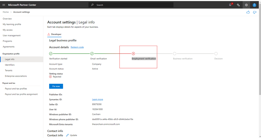Click the thumbs up feedback icon
The image size is (261, 138).
coord(248,12)
